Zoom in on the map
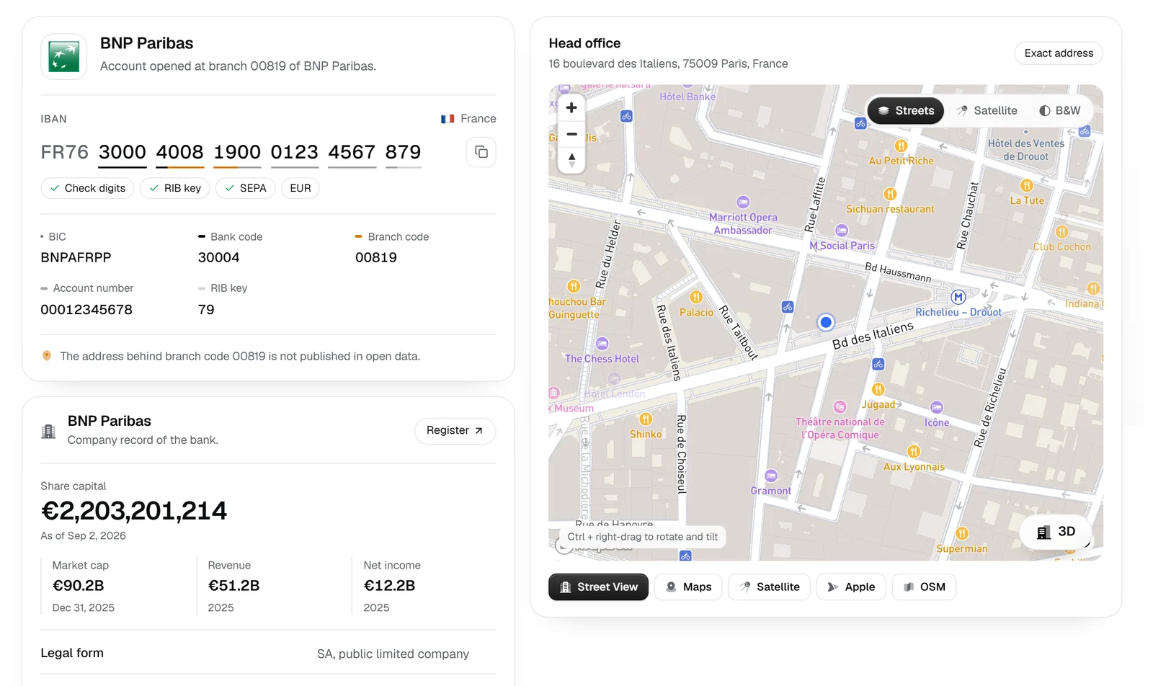Viewport: 1153px width, 686px height. tap(571, 107)
